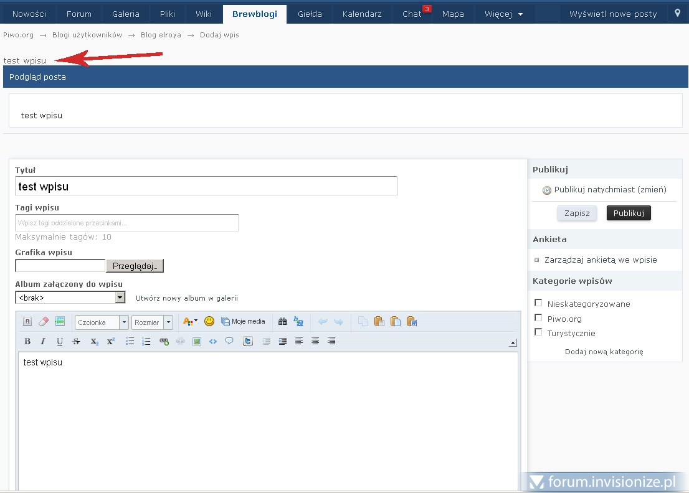Click the eraser remove-formatting icon

coord(44,321)
